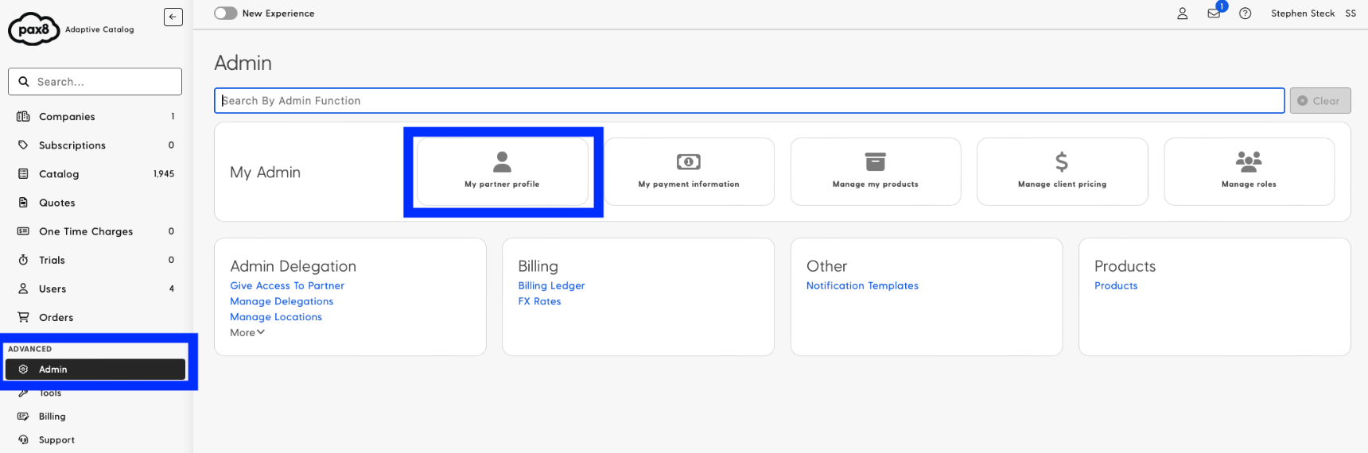1368x453 pixels.
Task: Open Subscriptions in the sidebar
Action: coord(95,145)
